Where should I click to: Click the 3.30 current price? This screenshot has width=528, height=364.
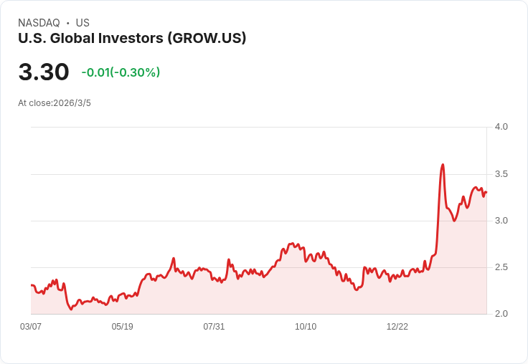tap(44, 72)
